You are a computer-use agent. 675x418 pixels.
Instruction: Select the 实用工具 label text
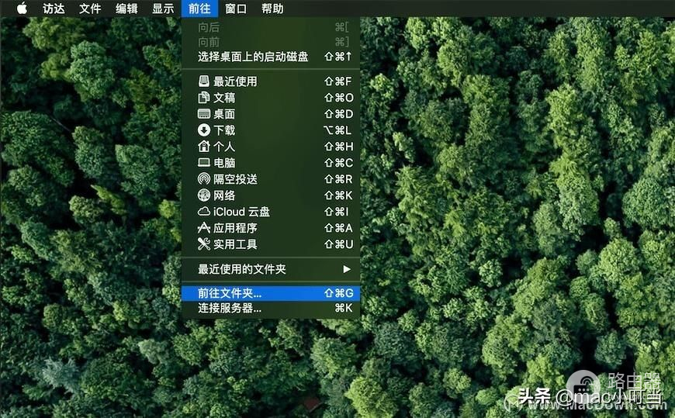(235, 244)
